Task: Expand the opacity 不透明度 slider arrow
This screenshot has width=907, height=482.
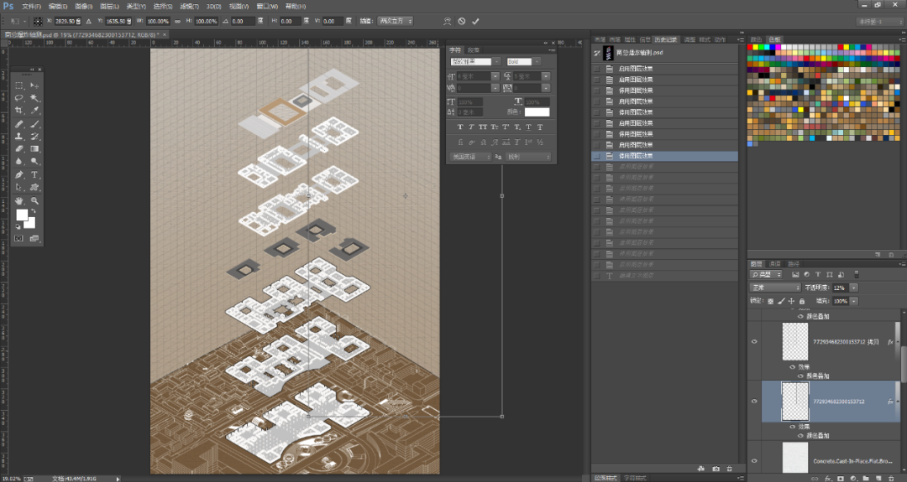Action: [x=854, y=288]
